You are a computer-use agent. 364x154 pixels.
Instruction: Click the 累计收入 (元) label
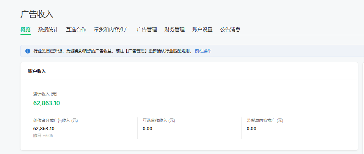click(x=45, y=94)
